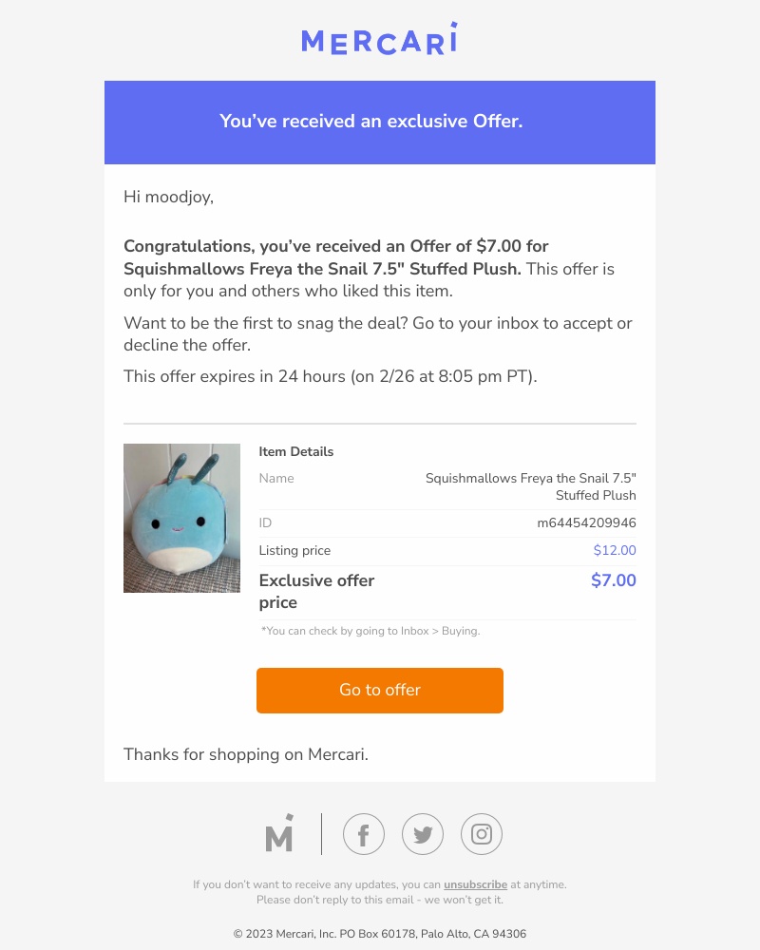Viewport: 760px width, 950px height.
Task: Click the Mercari logo at the top
Action: tap(379, 41)
